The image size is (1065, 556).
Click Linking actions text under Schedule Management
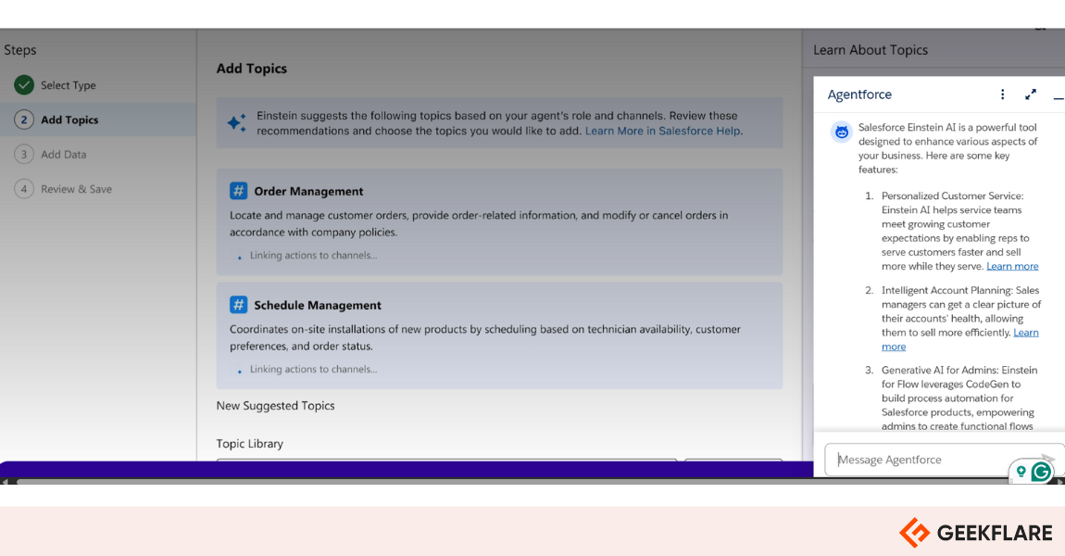tap(313, 369)
